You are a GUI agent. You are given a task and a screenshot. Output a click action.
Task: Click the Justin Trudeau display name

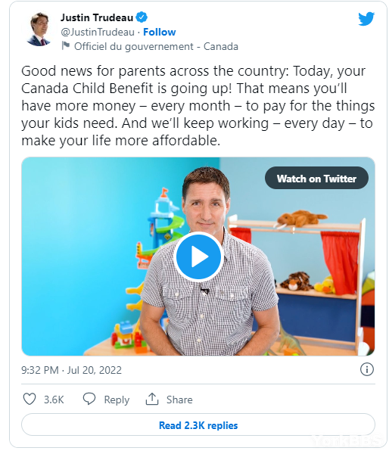click(x=97, y=17)
